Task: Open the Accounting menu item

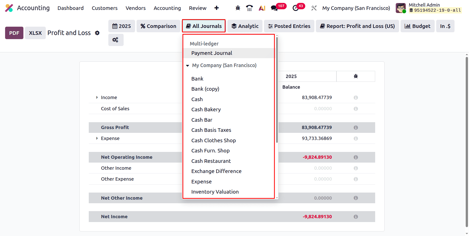Action: coord(167,8)
